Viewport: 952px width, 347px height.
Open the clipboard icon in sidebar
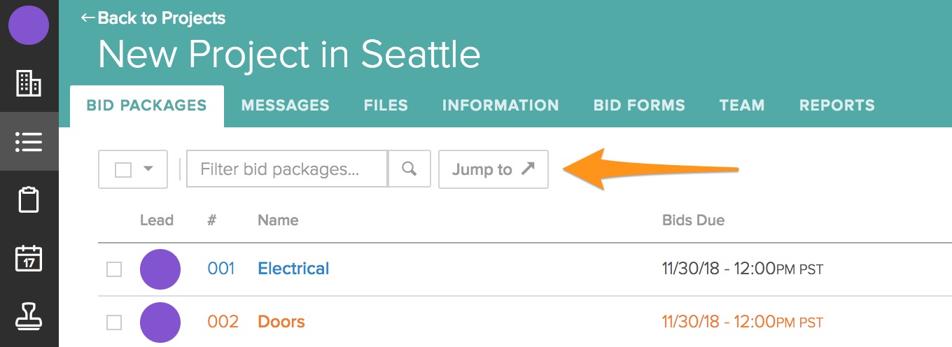click(x=29, y=200)
